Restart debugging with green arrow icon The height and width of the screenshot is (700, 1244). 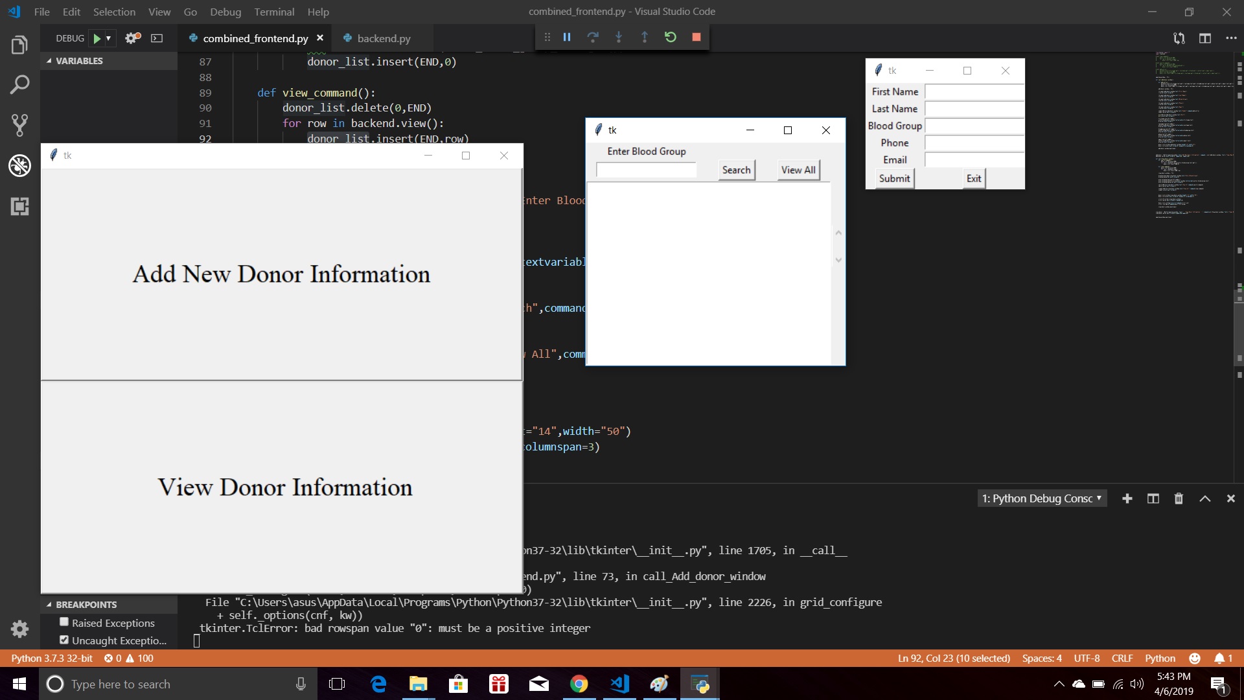pos(670,38)
